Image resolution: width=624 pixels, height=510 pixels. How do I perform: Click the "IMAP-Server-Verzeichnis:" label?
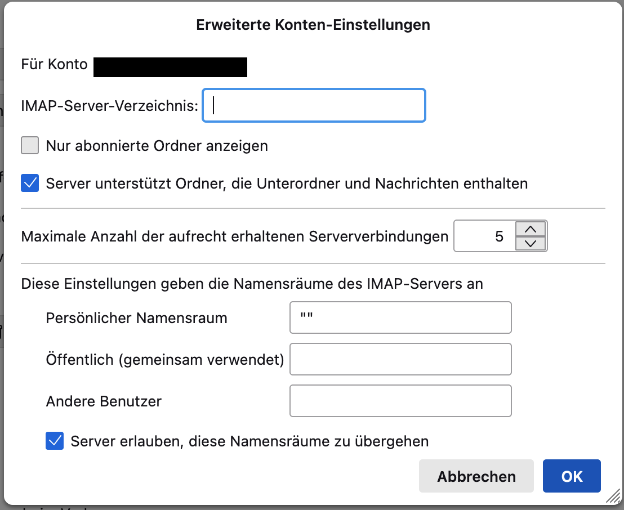click(109, 105)
